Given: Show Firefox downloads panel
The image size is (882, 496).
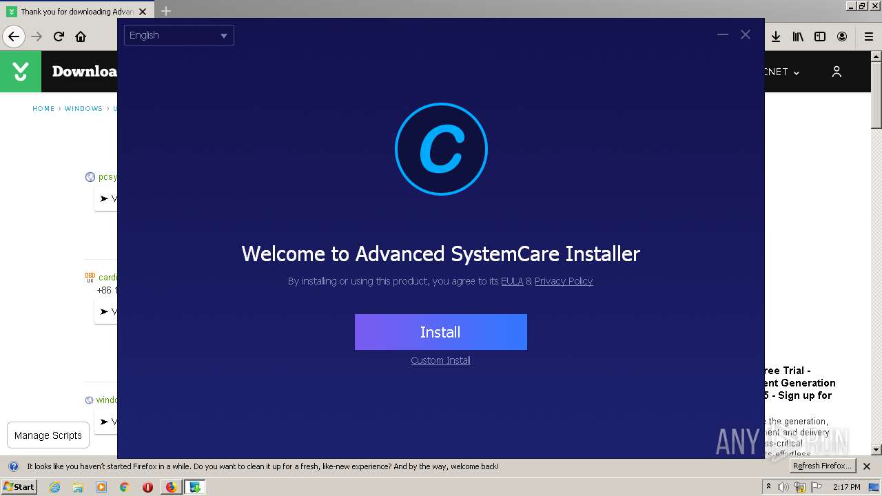Looking at the screenshot, I should point(776,37).
